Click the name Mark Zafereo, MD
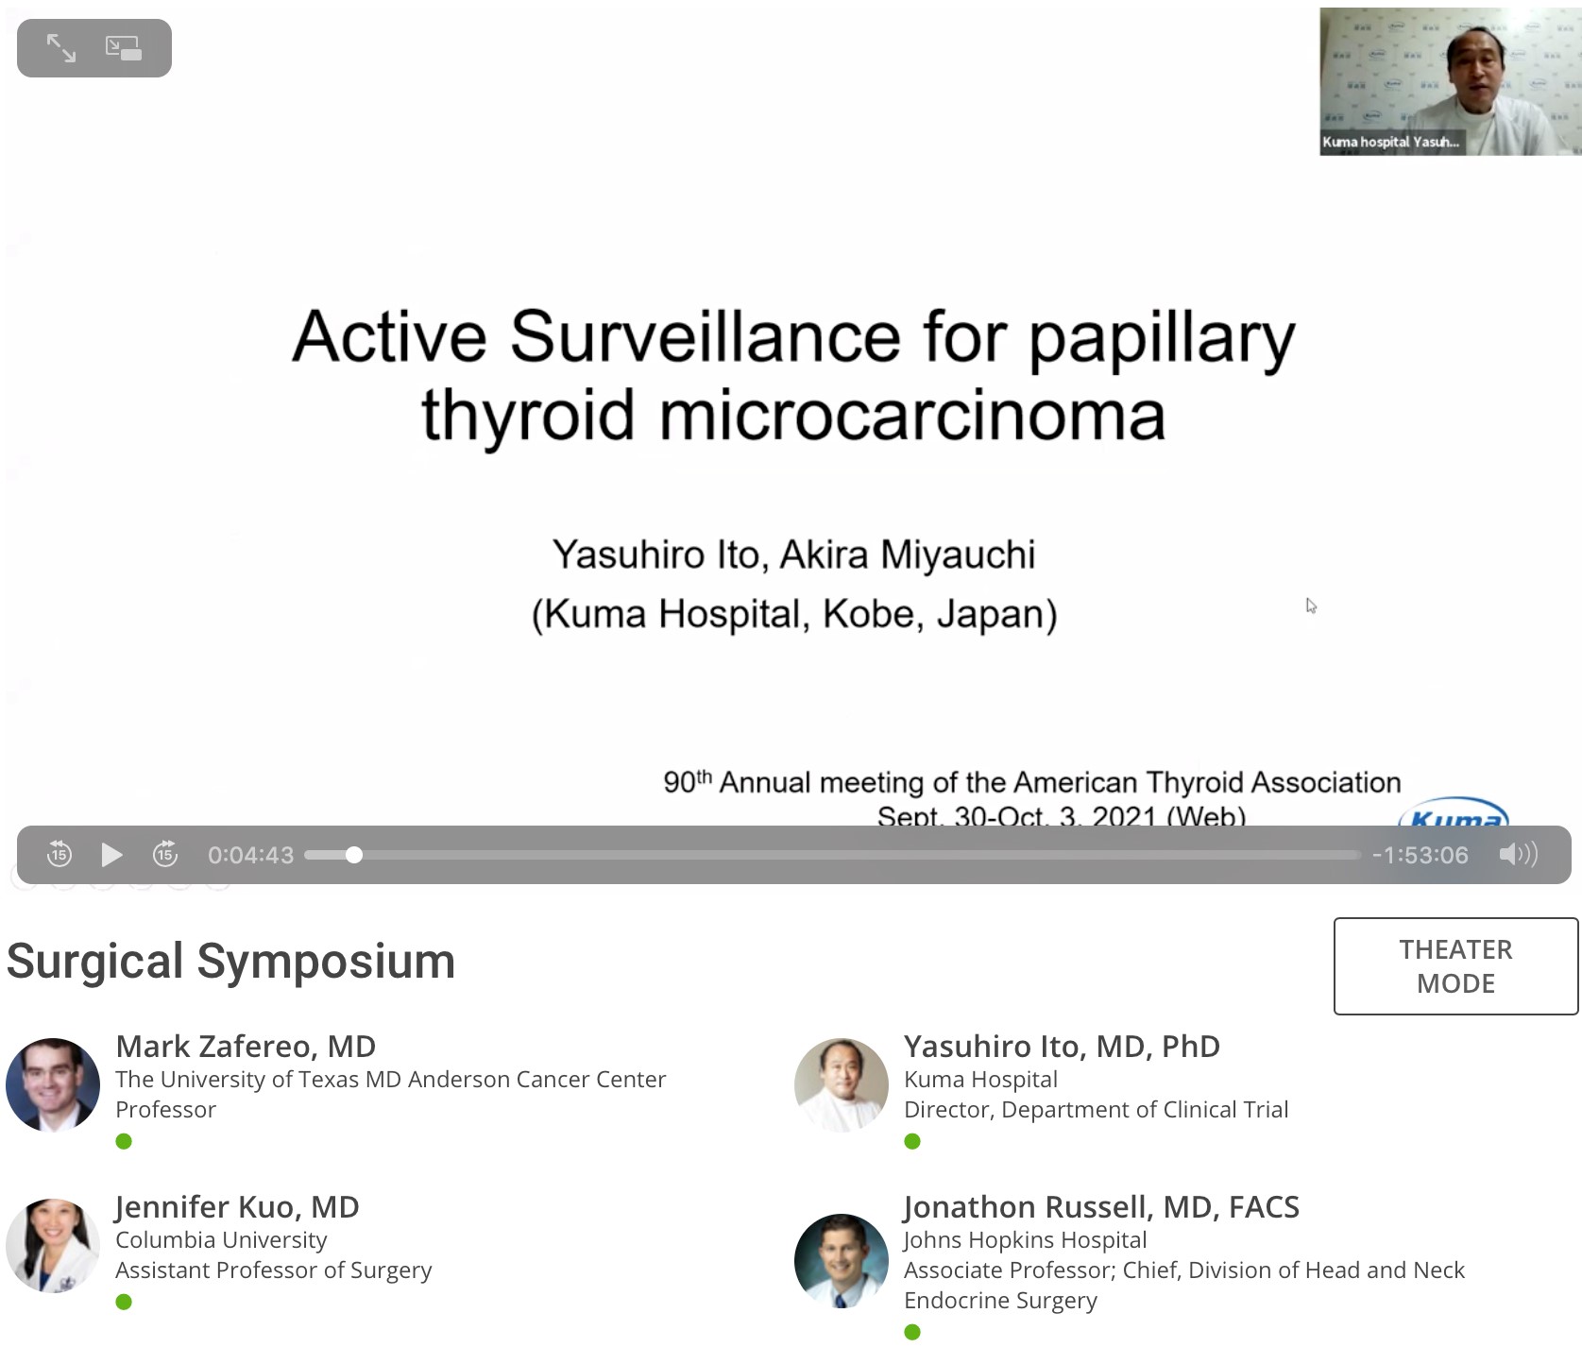 [246, 1046]
